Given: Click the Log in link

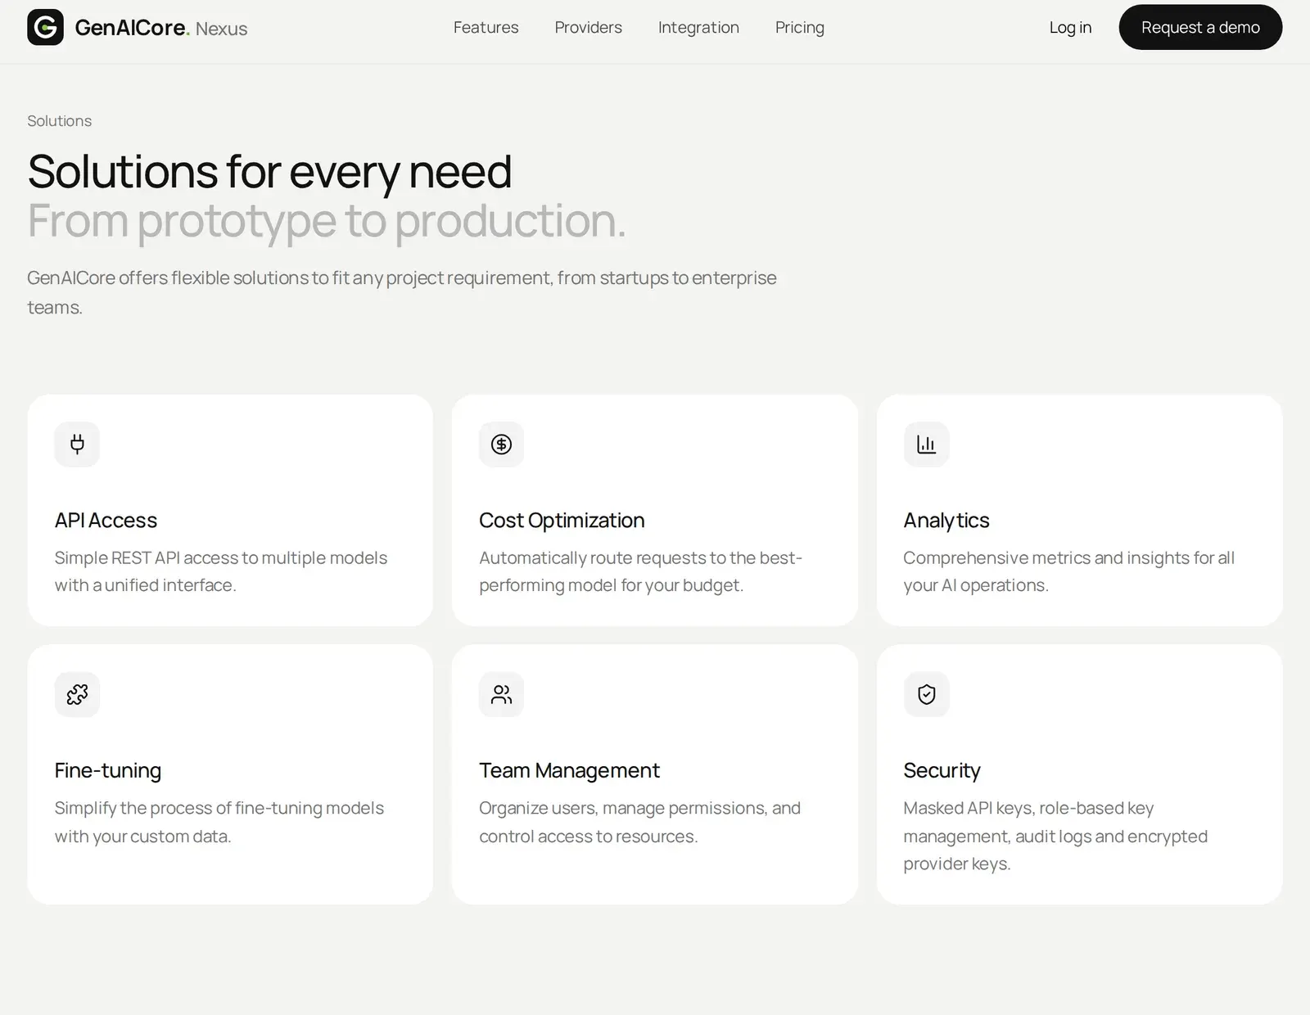Looking at the screenshot, I should 1070,27.
